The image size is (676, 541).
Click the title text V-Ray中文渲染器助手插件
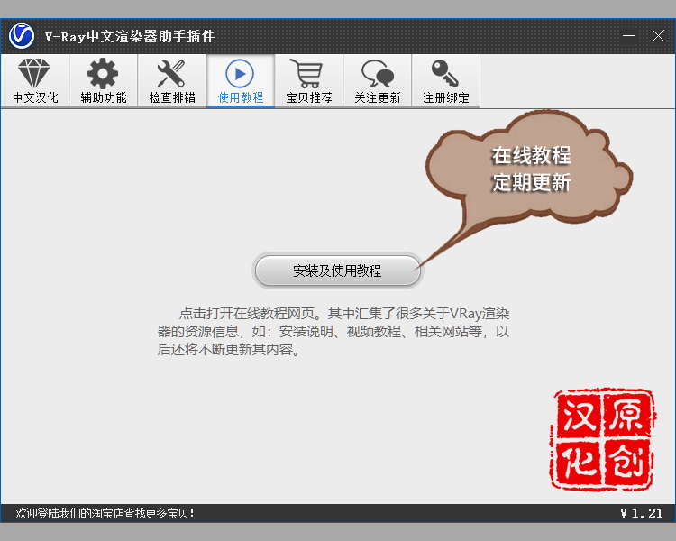pos(129,36)
